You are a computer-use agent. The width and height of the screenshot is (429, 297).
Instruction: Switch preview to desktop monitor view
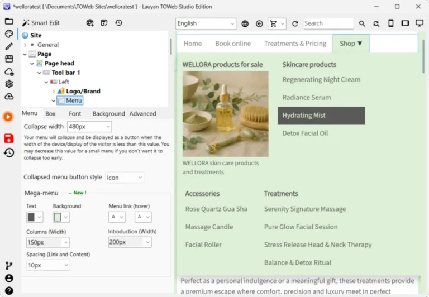tap(420, 23)
